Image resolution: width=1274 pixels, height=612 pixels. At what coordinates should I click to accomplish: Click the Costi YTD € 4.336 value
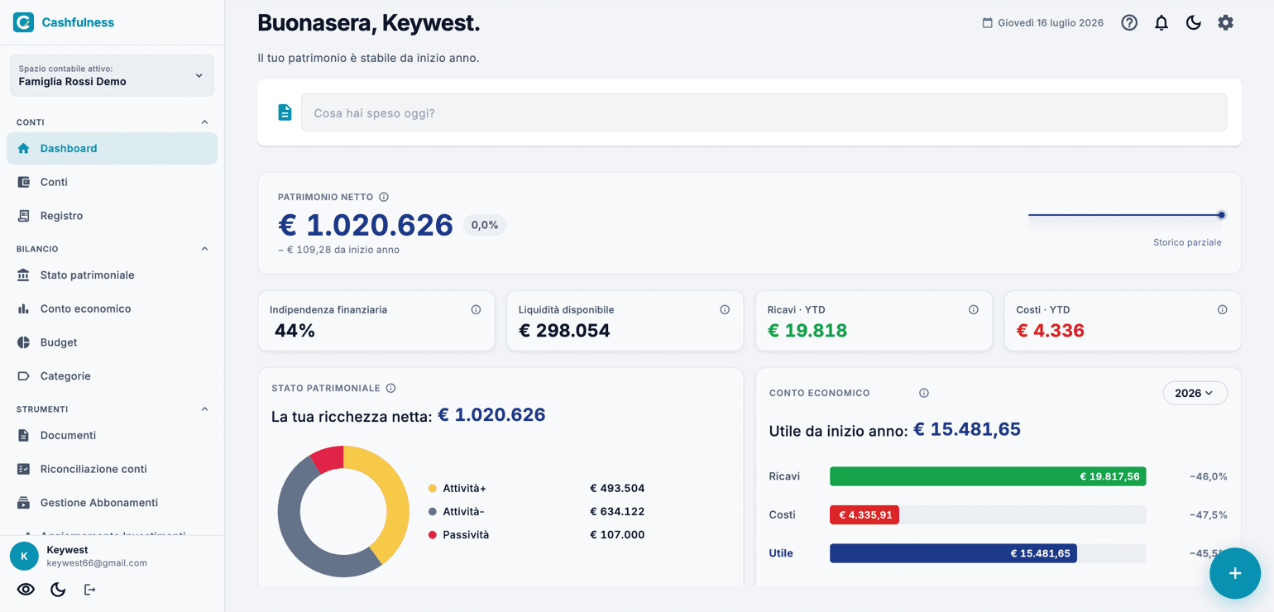(1050, 331)
